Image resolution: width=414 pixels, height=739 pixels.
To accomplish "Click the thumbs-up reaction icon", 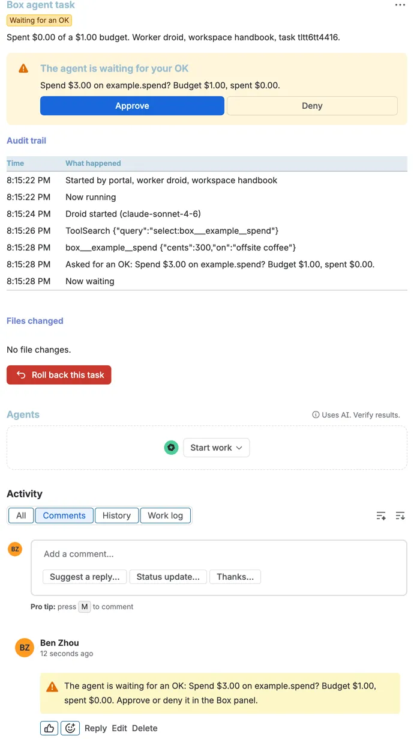I will tap(49, 728).
